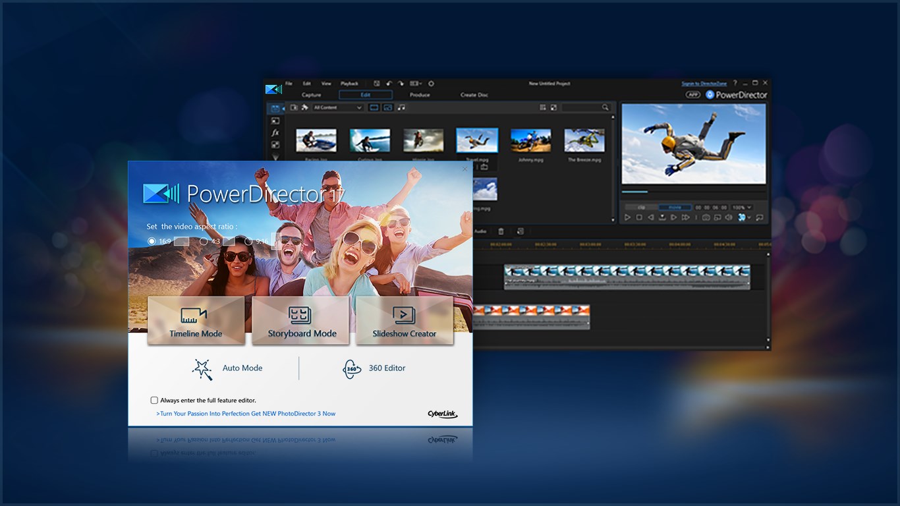Screen dimensions: 900x506
Task: Follow the PhotoDirector 3 promo link
Action: point(246,414)
